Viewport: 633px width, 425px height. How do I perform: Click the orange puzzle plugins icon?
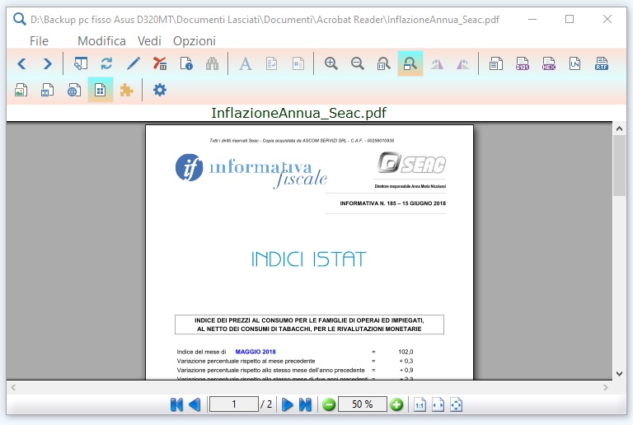click(127, 90)
